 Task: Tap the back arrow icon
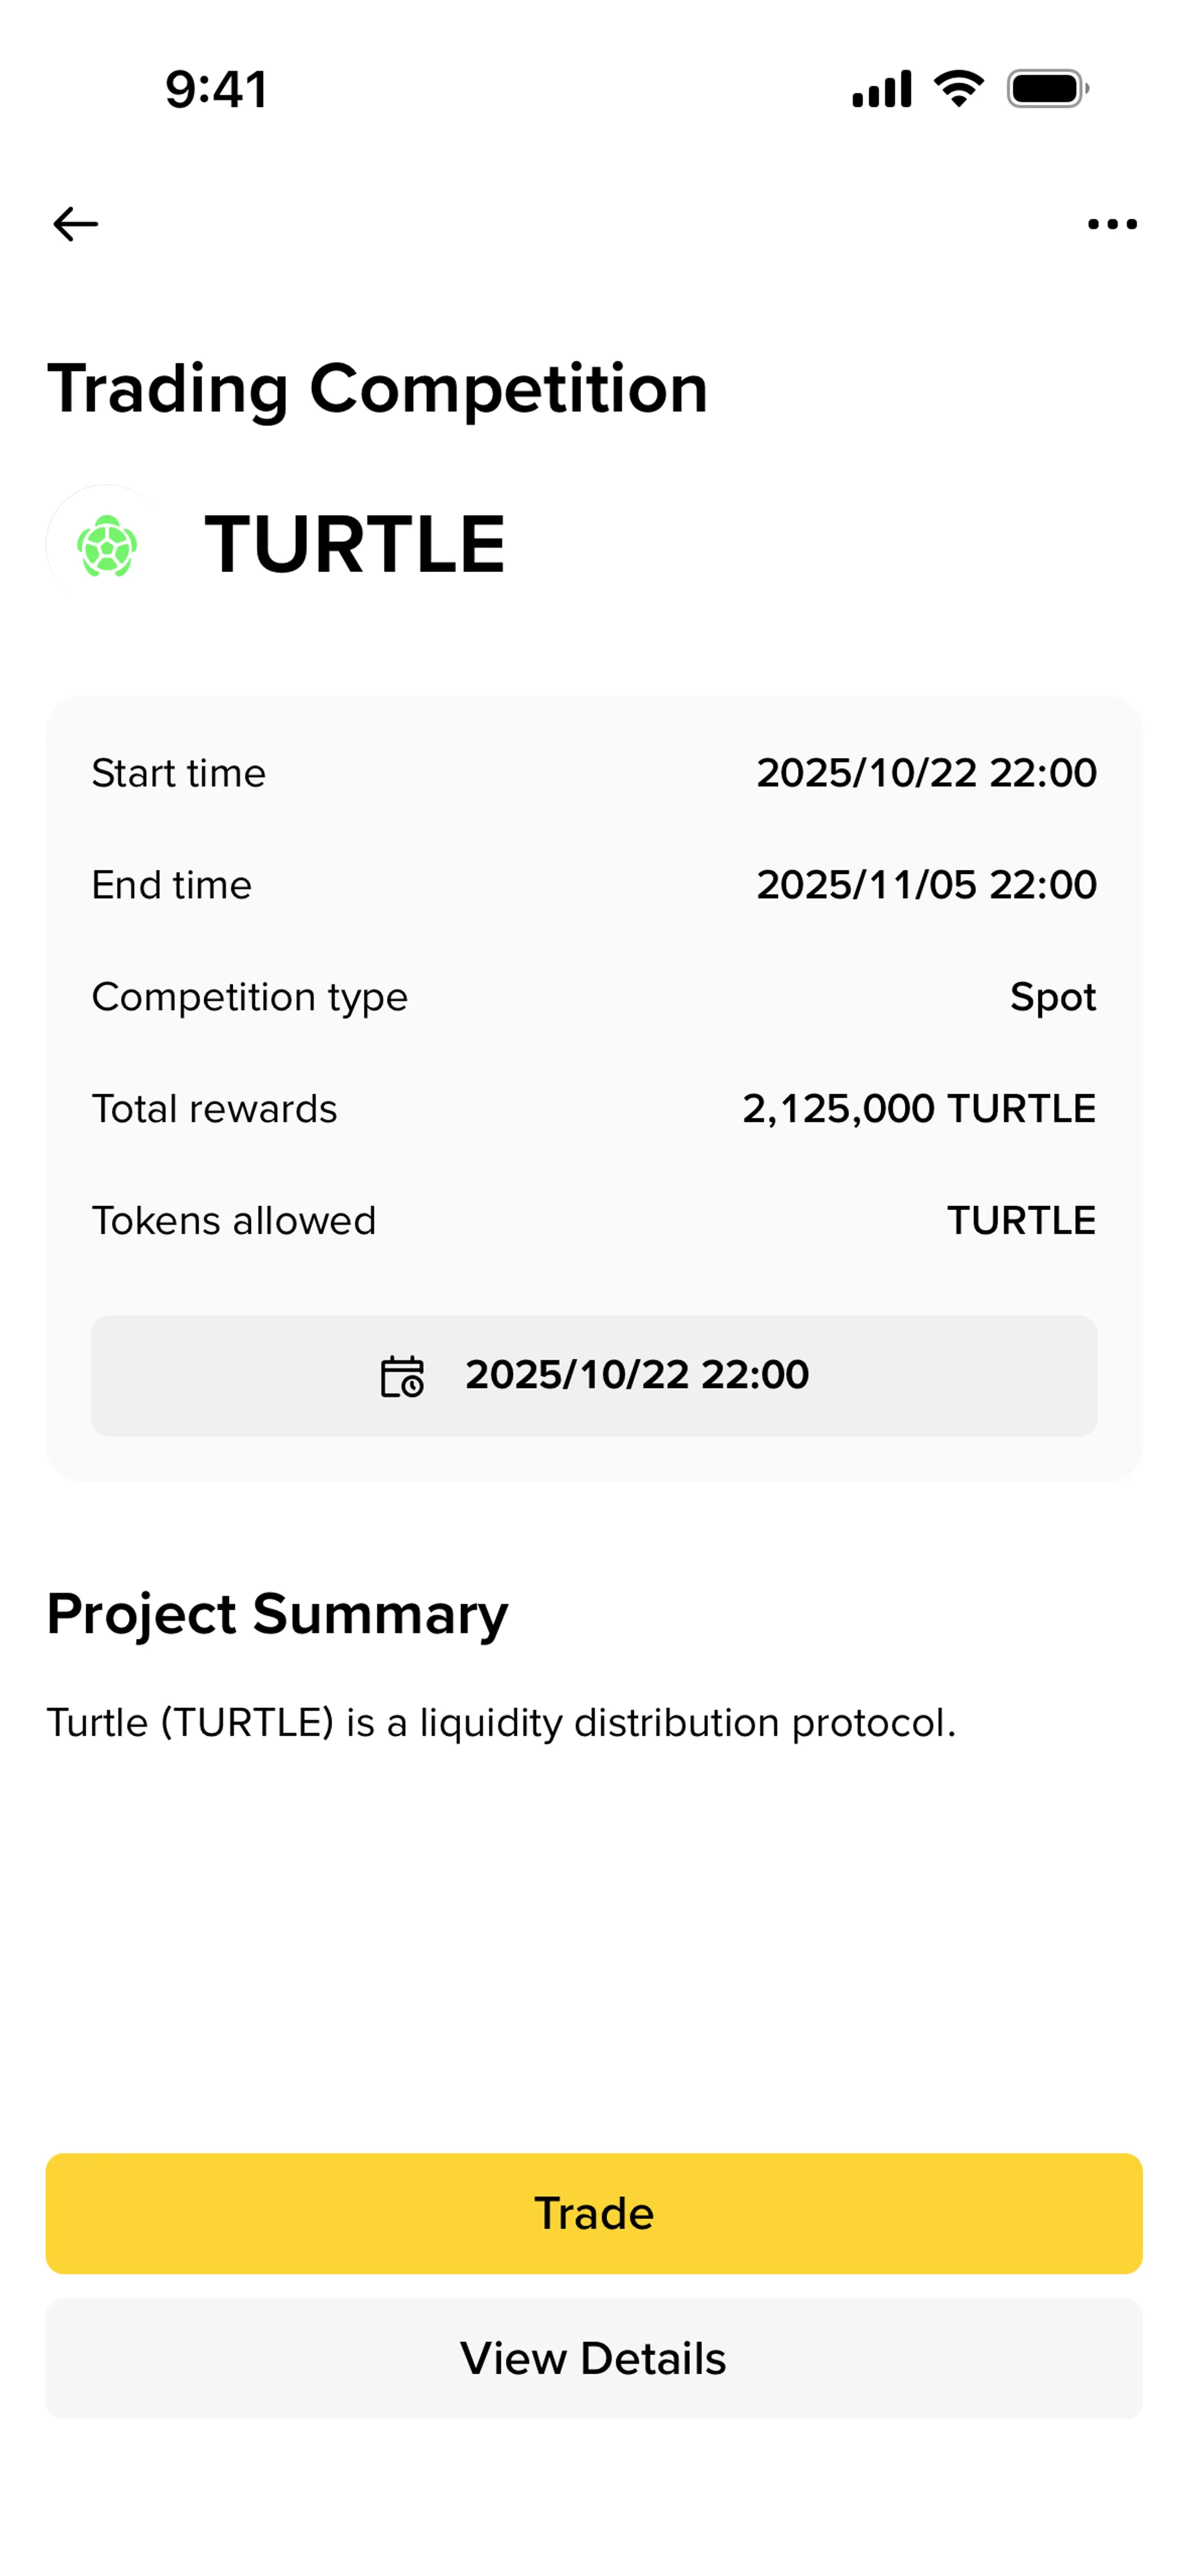point(75,224)
